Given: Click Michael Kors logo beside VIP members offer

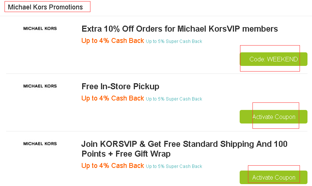Looking at the screenshot, I should click(x=40, y=28).
